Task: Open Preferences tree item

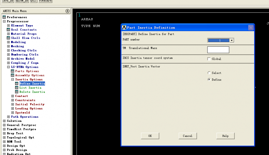Action: (17, 17)
